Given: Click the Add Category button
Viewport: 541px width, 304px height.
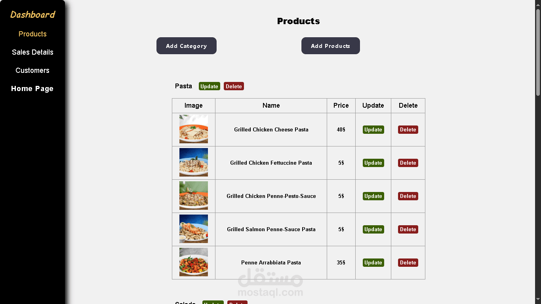Looking at the screenshot, I should pyautogui.click(x=186, y=46).
